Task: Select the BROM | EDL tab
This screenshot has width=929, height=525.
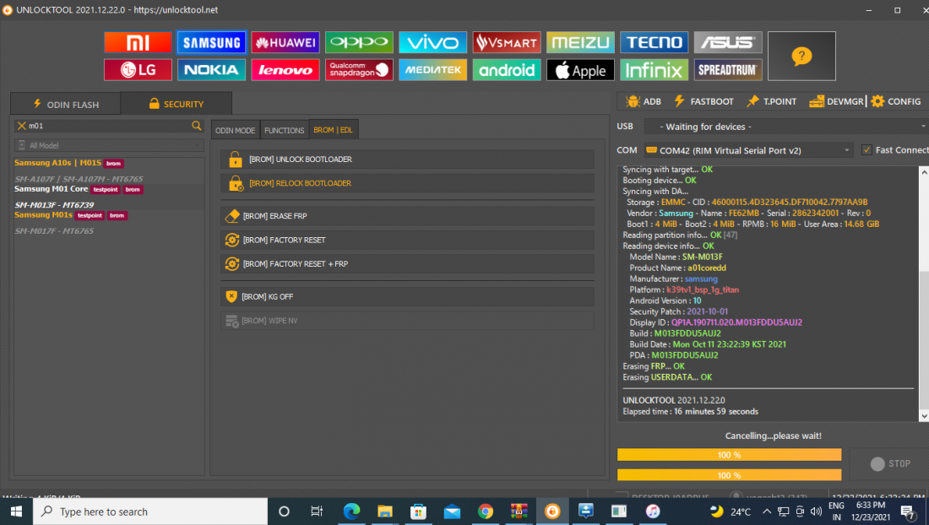Action: [333, 130]
